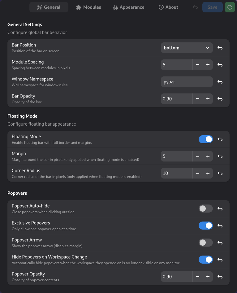Screen dimensions: 237x293
Task: Increase the Margin value by one step
Action: [x=208, y=156]
